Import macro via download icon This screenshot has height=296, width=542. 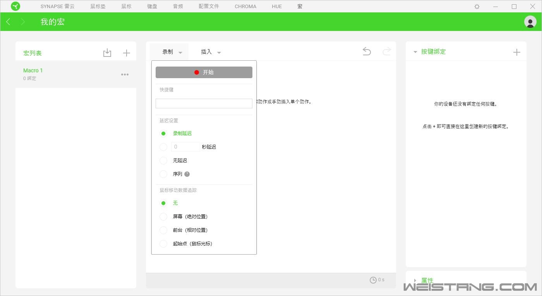coord(107,53)
